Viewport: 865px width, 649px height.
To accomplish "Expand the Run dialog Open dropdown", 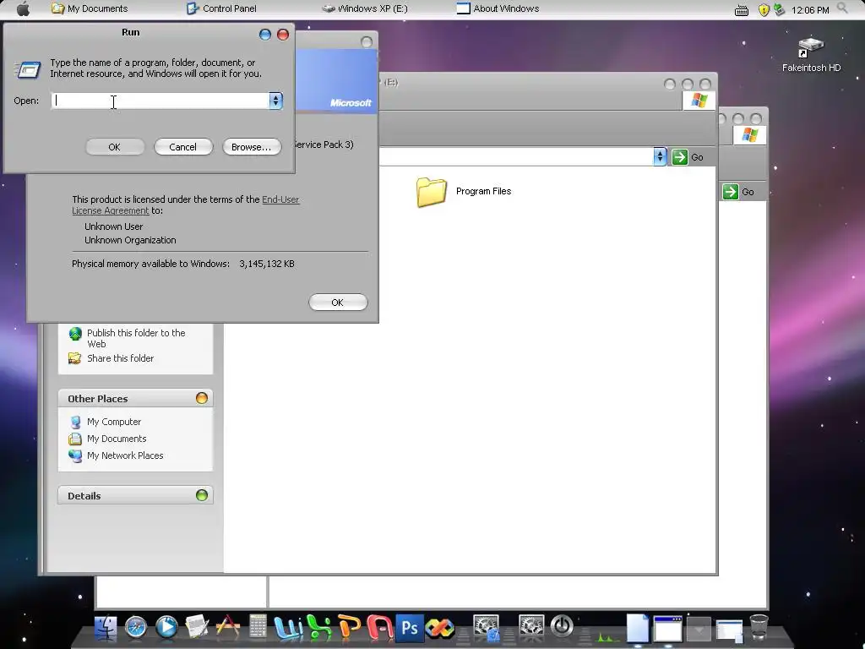I will (276, 101).
